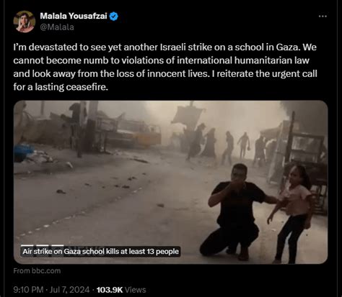Click the 9:10 PM timestamp
This screenshot has height=297, width=342.
point(28,290)
